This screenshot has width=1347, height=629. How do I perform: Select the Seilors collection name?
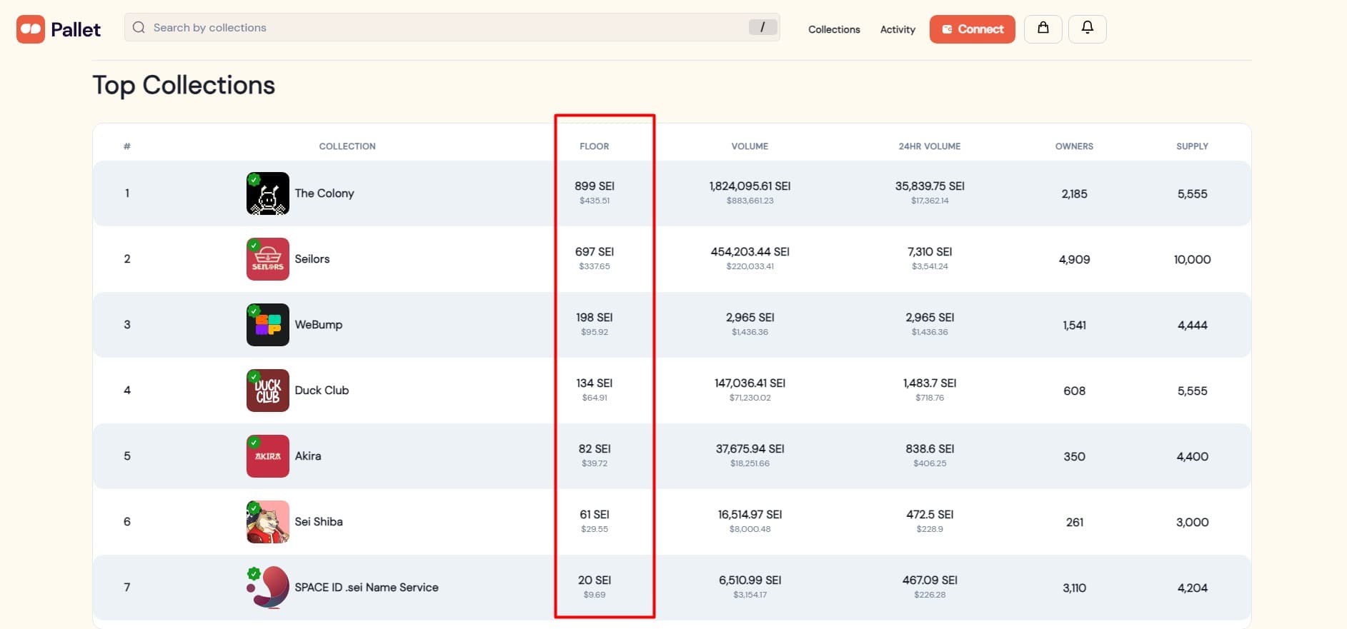[312, 259]
